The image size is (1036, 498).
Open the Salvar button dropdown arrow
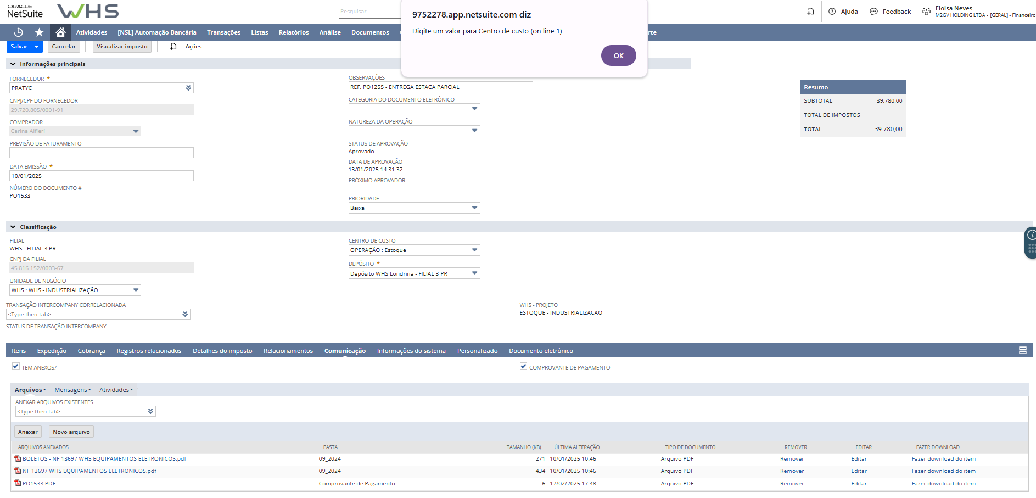[x=37, y=47]
